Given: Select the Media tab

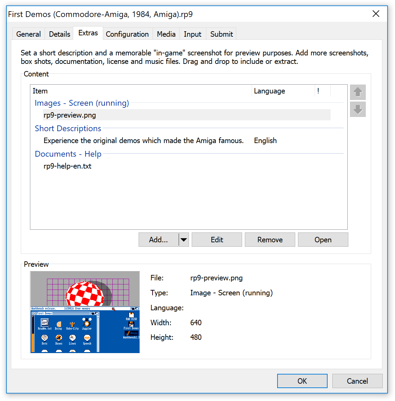Looking at the screenshot, I should tap(166, 34).
